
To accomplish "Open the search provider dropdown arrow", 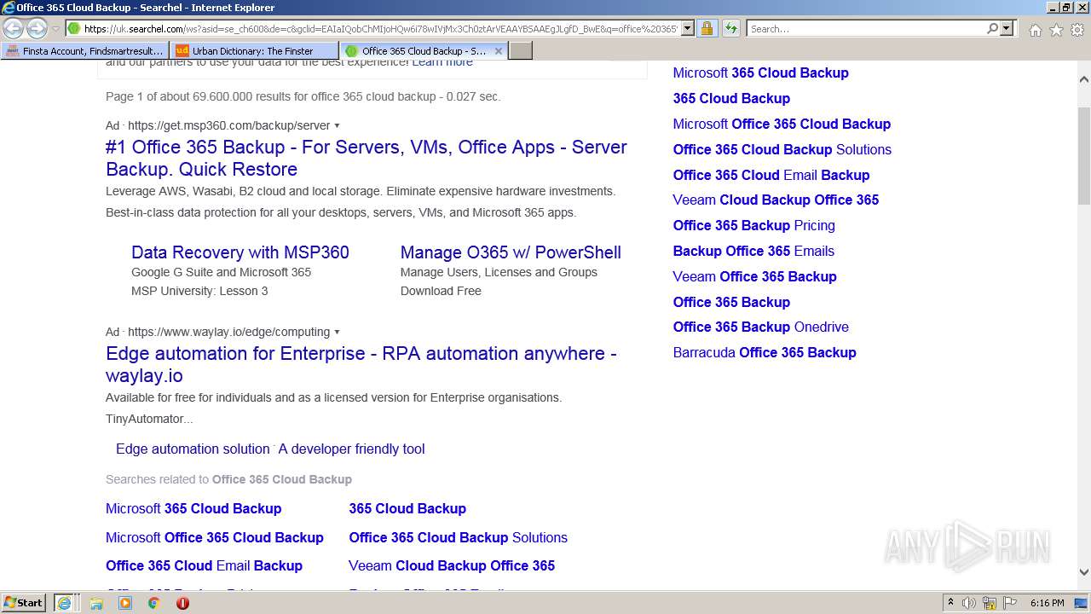I will pos(1007,29).
